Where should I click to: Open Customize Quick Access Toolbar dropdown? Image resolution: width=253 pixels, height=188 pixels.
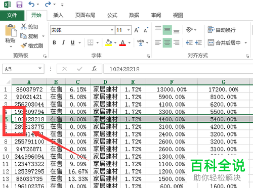click(62, 5)
